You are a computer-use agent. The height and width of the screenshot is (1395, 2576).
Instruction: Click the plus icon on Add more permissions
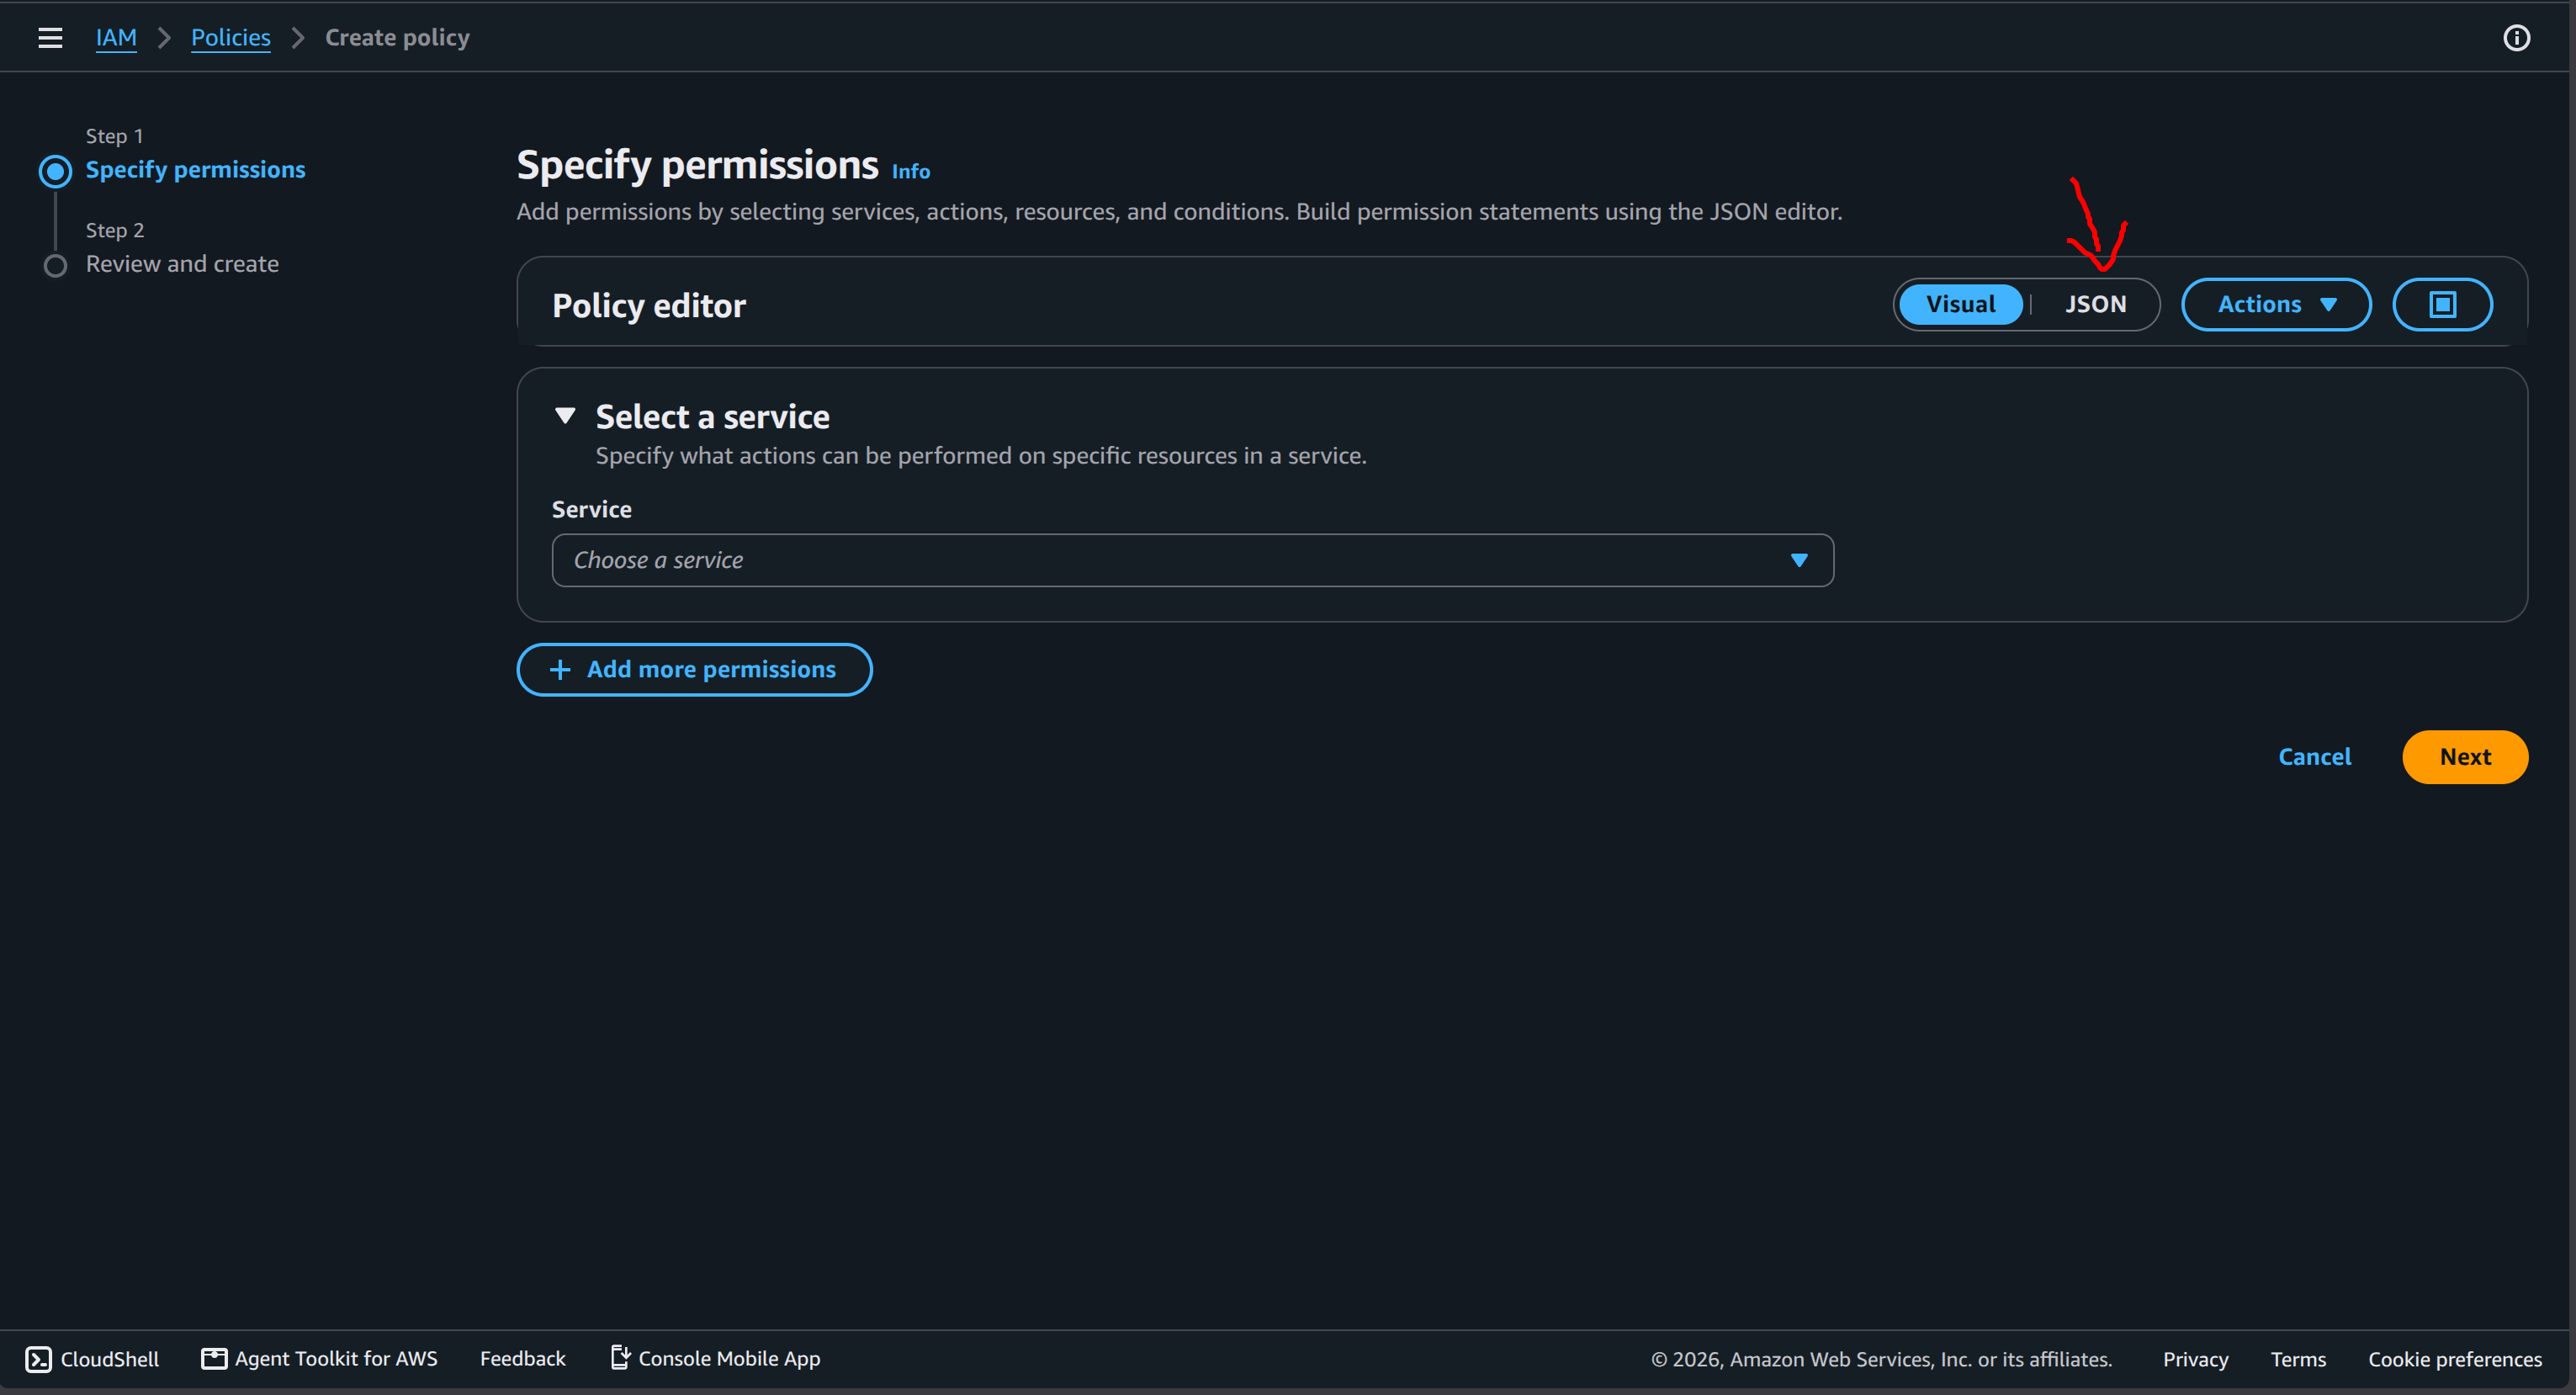pyautogui.click(x=560, y=669)
